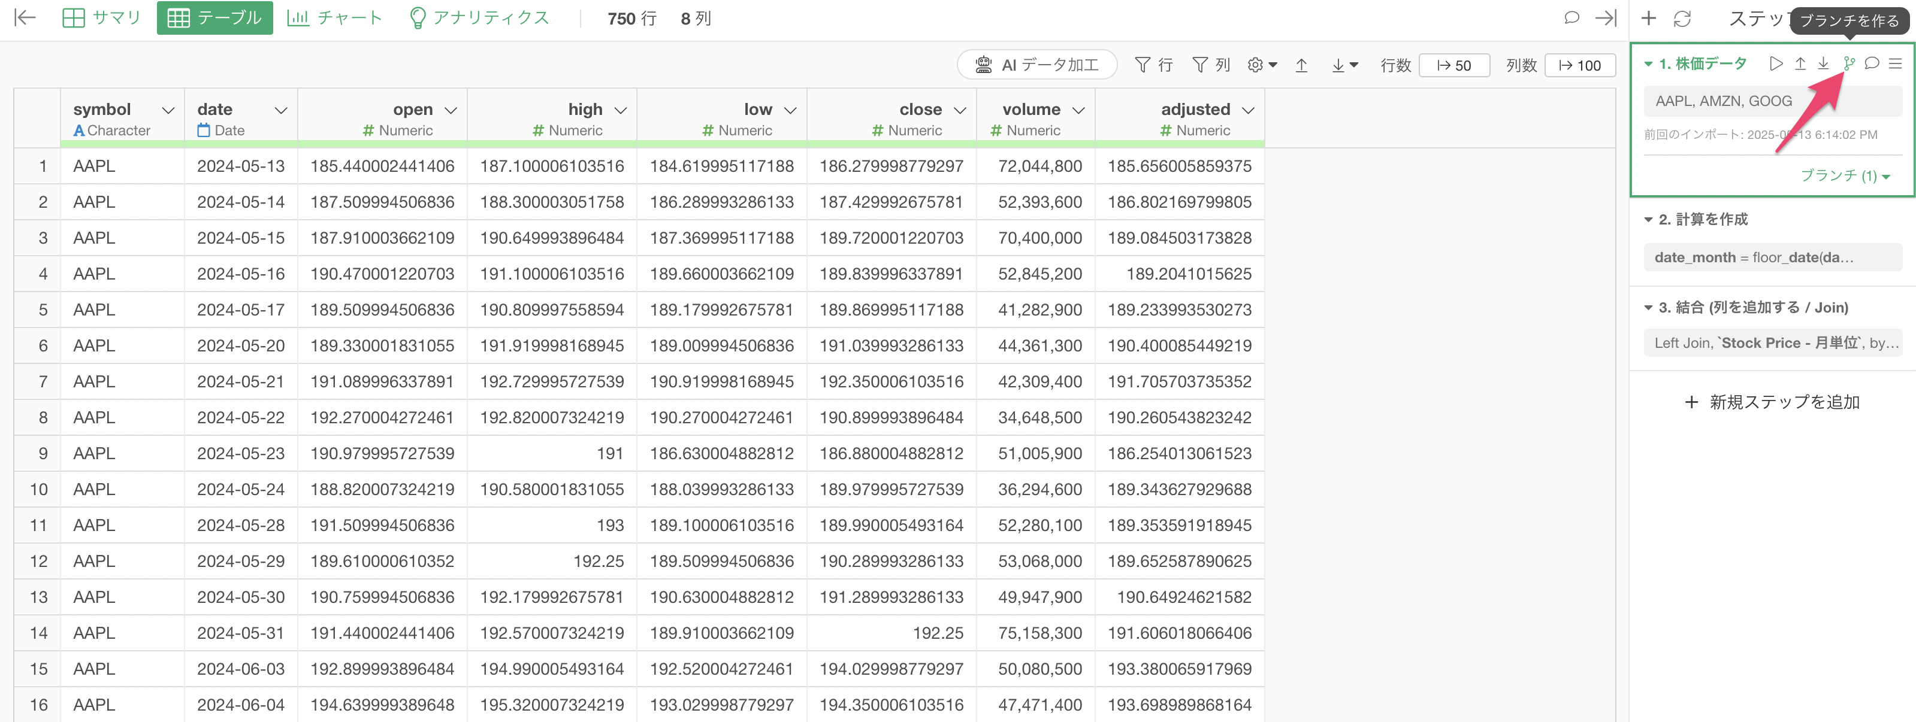Select cell date 2024-05-14
Viewport: 1916px width, 722px height.
(241, 202)
